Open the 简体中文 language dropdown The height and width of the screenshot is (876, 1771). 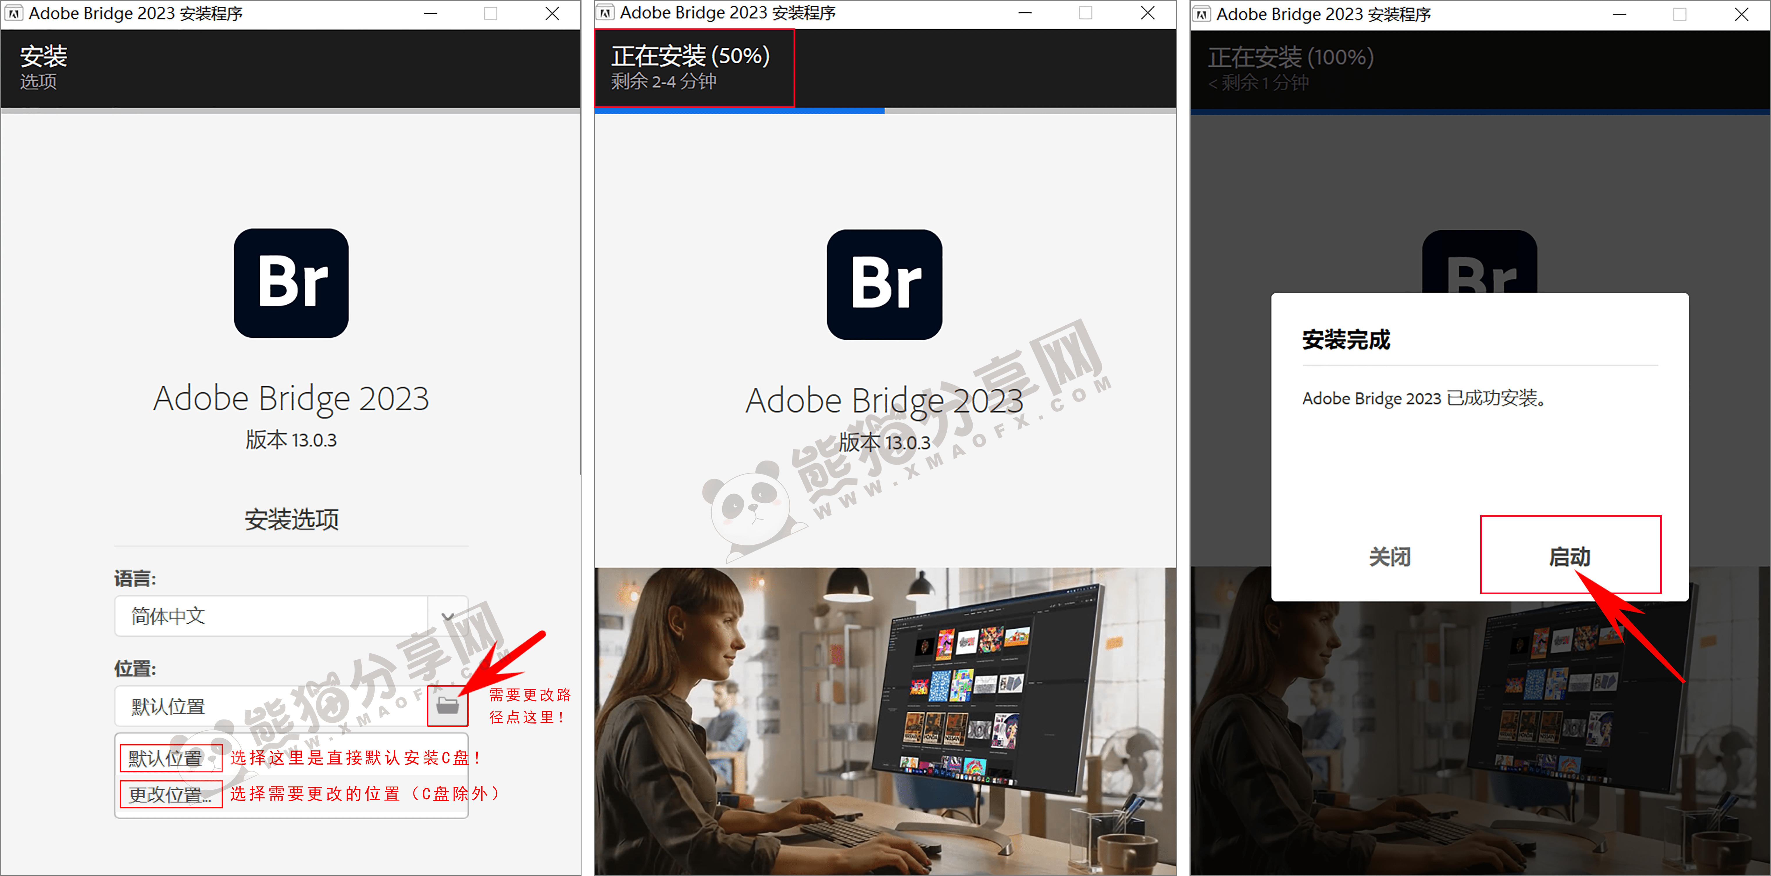tap(270, 616)
